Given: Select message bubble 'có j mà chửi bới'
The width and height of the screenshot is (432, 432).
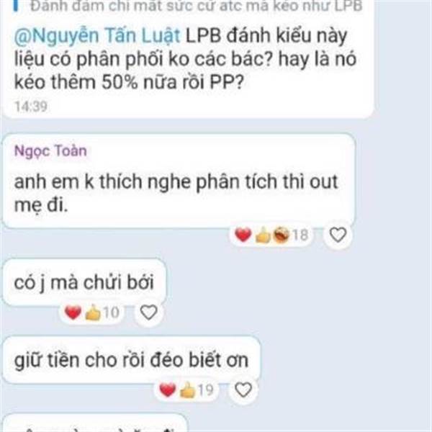Looking at the screenshot, I should [84, 282].
